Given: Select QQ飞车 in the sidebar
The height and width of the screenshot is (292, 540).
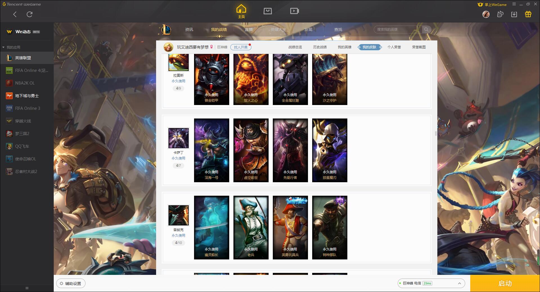Looking at the screenshot, I should pyautogui.click(x=27, y=146).
